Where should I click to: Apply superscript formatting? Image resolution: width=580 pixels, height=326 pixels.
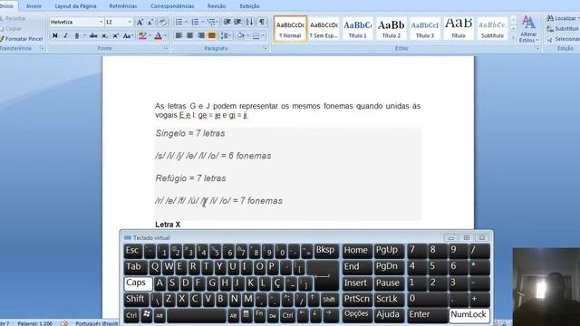click(115, 36)
